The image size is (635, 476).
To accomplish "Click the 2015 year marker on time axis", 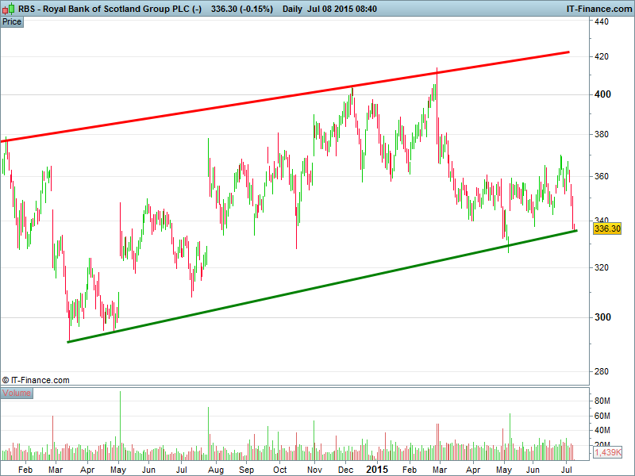I will pos(377,469).
